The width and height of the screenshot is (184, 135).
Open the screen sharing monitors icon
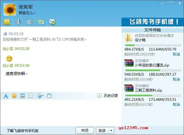30,22
